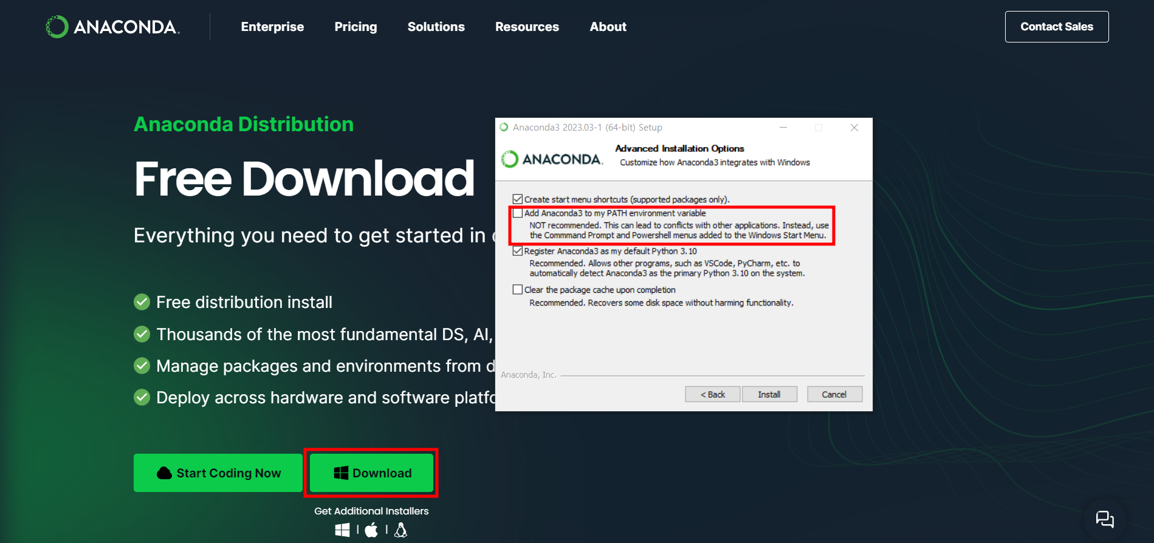Click the Anaconda Distribution heading
This screenshot has height=543, width=1154.
(x=244, y=124)
